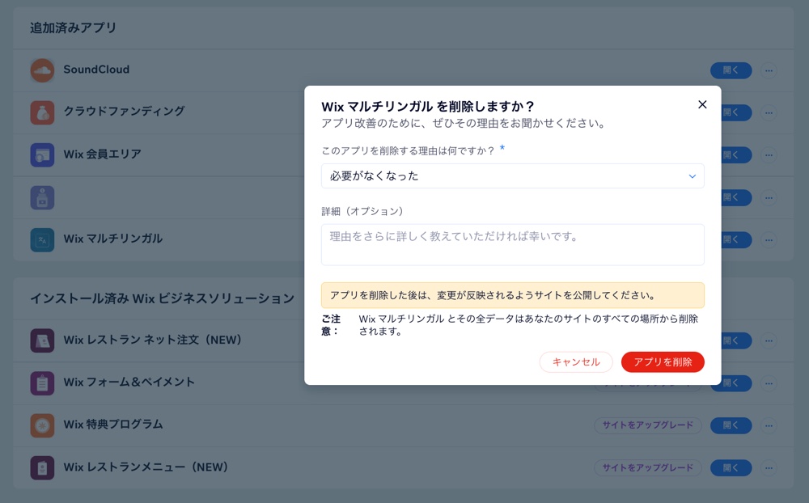This screenshot has height=503, width=809.
Task: Click the クラウドファンディング app icon
Action: pyautogui.click(x=42, y=112)
